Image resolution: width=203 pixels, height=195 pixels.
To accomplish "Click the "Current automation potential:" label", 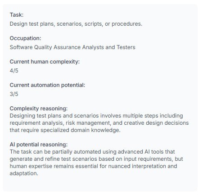I will click(x=47, y=85).
